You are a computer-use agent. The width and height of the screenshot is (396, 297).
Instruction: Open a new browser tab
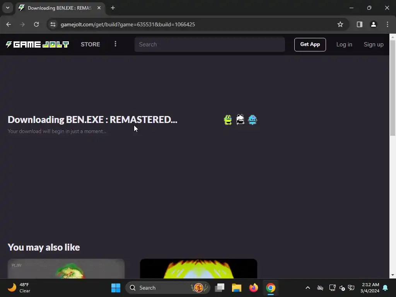[113, 8]
